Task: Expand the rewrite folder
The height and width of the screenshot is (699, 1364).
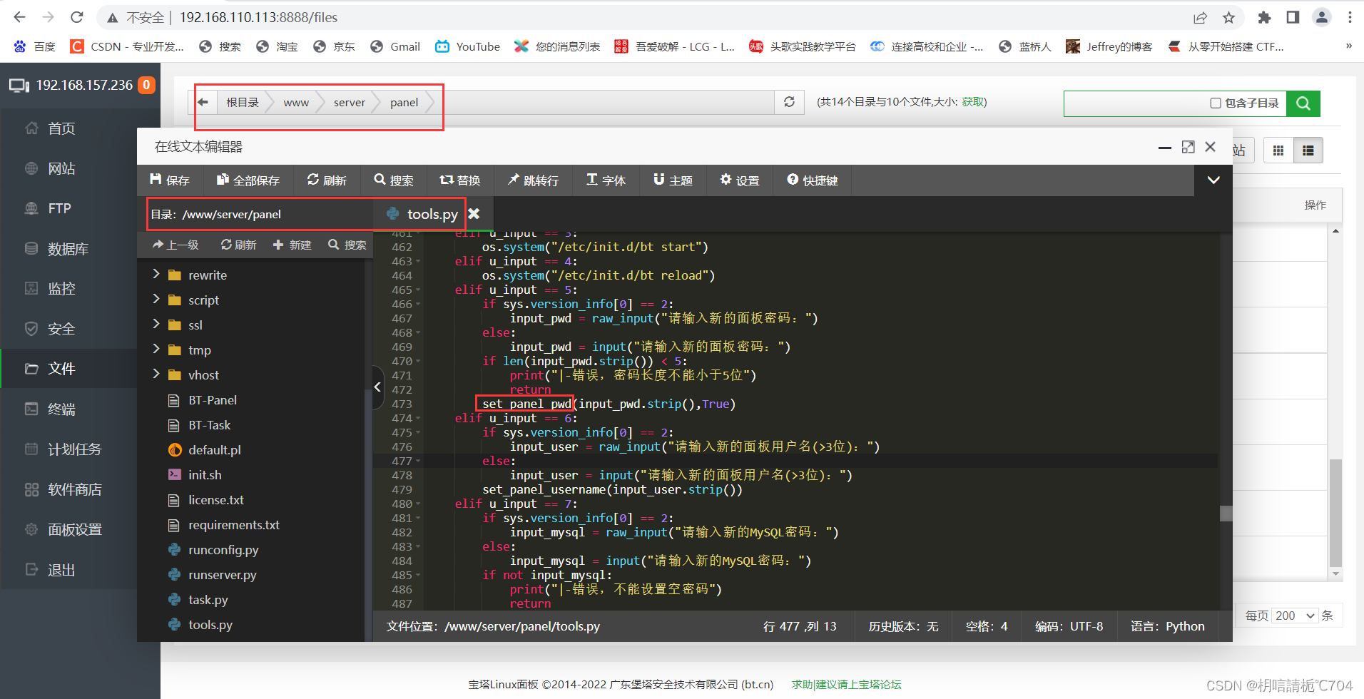Action: tap(156, 274)
